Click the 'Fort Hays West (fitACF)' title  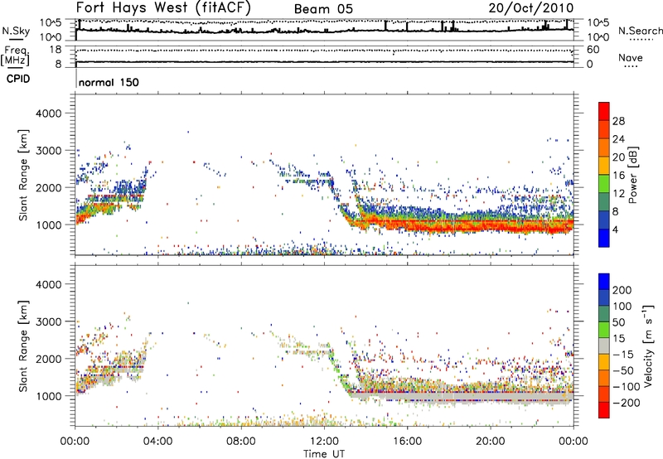coord(163,7)
